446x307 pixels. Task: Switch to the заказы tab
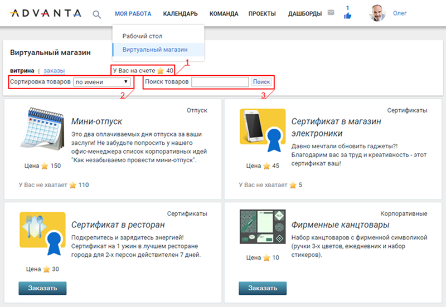pyautogui.click(x=54, y=71)
